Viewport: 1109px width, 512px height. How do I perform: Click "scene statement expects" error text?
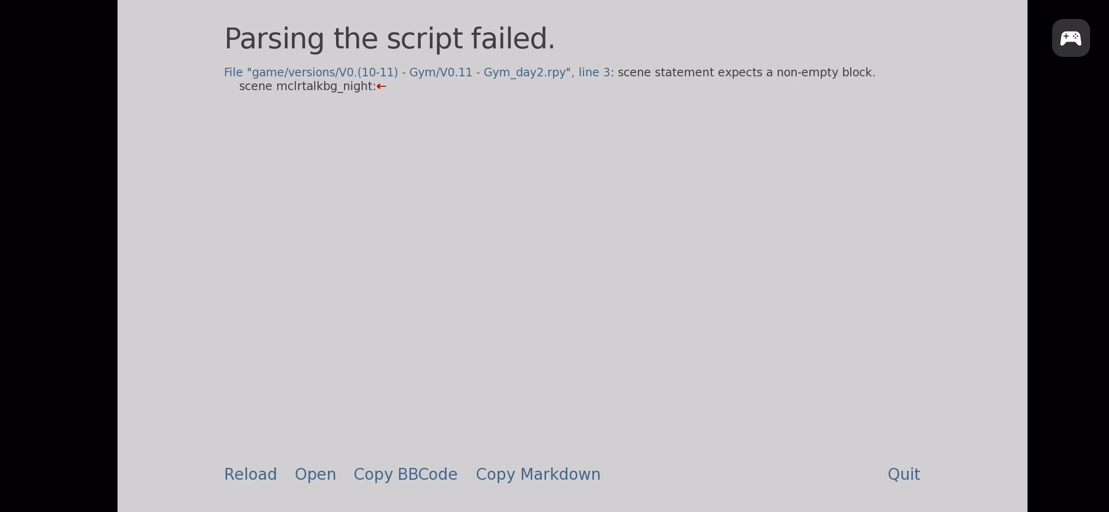click(x=690, y=73)
